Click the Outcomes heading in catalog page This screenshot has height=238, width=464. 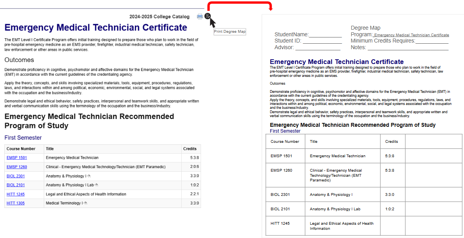click(x=19, y=60)
